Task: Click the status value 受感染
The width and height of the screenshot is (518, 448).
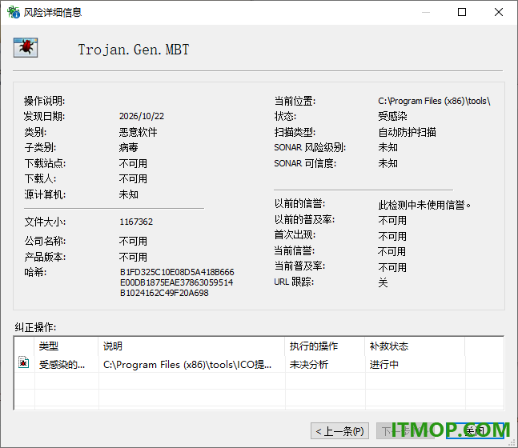Action: [392, 116]
